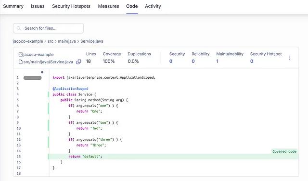
Task: Click the return "default" code line
Action: tap(85, 157)
